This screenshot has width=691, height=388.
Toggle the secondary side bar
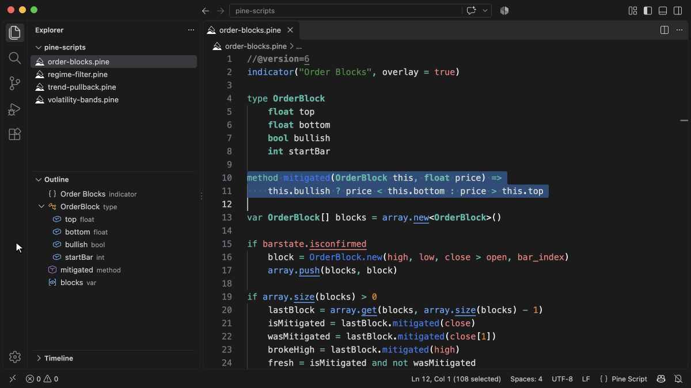pos(678,10)
